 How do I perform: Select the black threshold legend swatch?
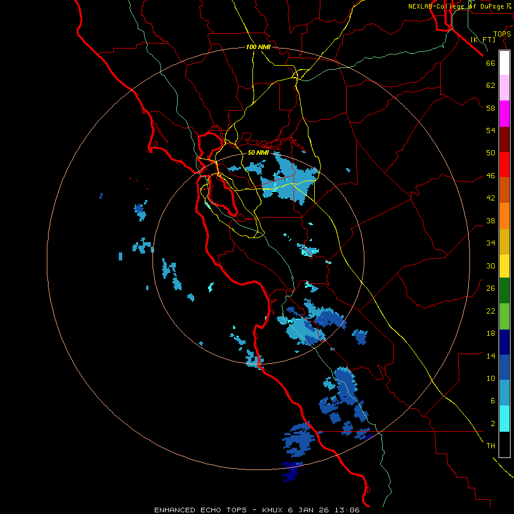coord(504,444)
